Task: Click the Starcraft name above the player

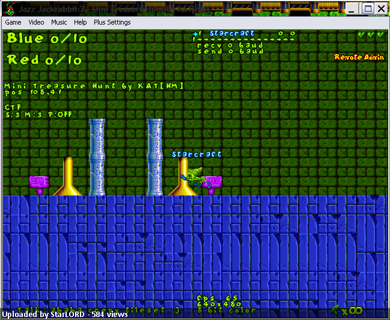Action: pos(197,154)
